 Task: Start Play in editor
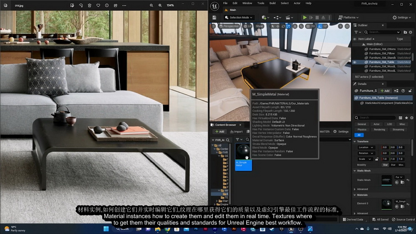[305, 17]
